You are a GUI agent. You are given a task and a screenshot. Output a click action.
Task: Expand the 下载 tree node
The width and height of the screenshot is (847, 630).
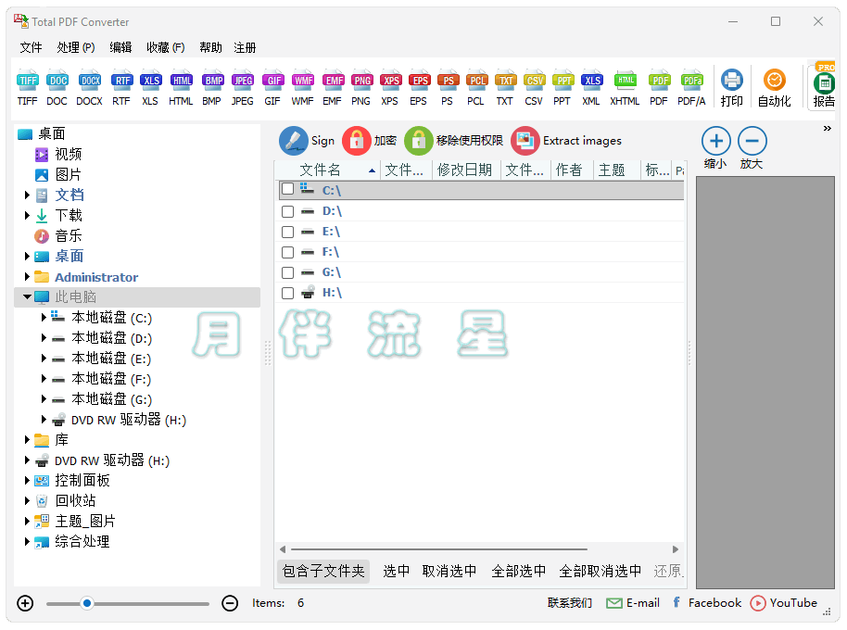pyautogui.click(x=27, y=215)
